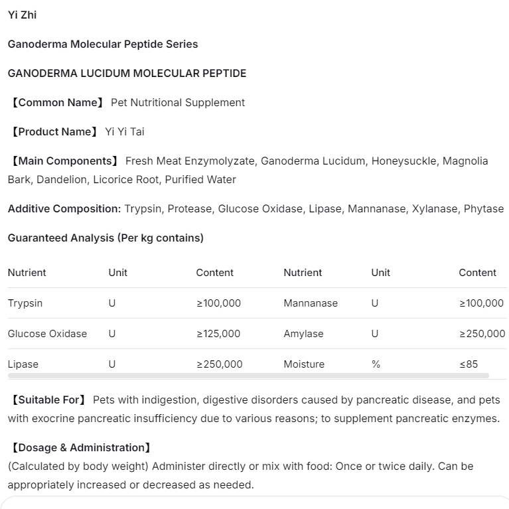Click the % unit cell for Moisture
The height and width of the screenshot is (509, 509).
coord(376,364)
